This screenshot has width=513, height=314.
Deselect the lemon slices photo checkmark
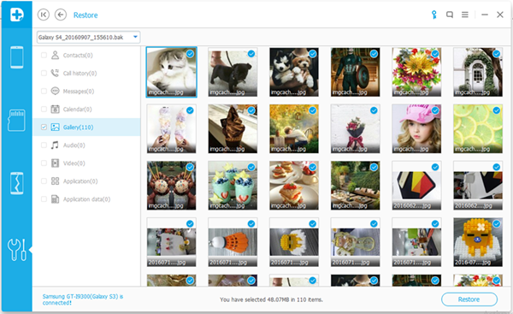coord(496,110)
